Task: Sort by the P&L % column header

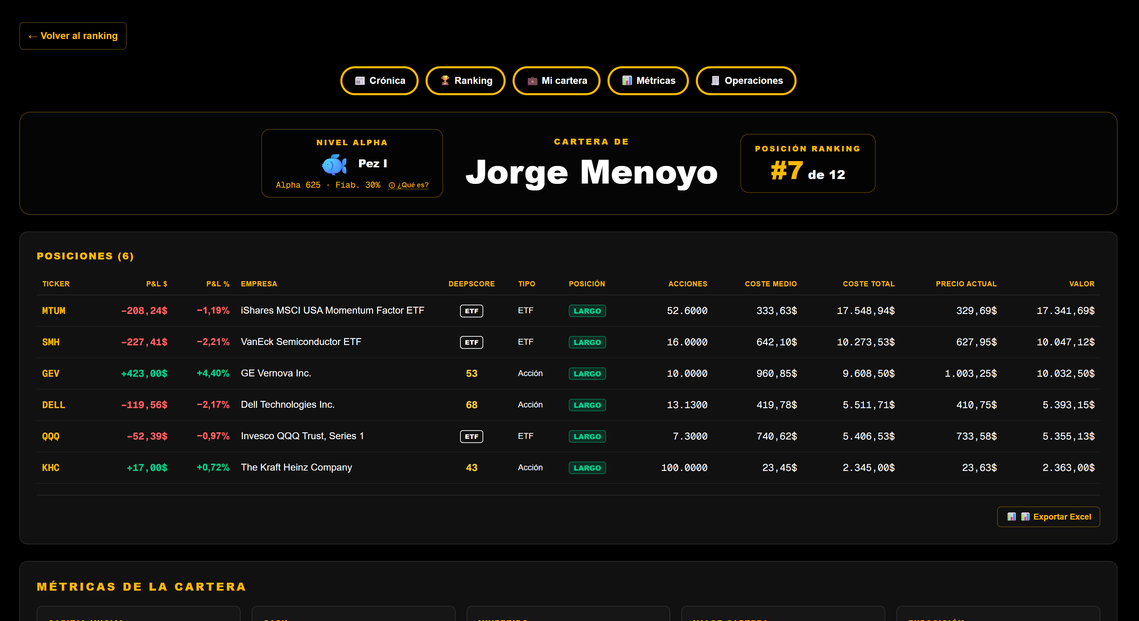Action: click(x=217, y=284)
